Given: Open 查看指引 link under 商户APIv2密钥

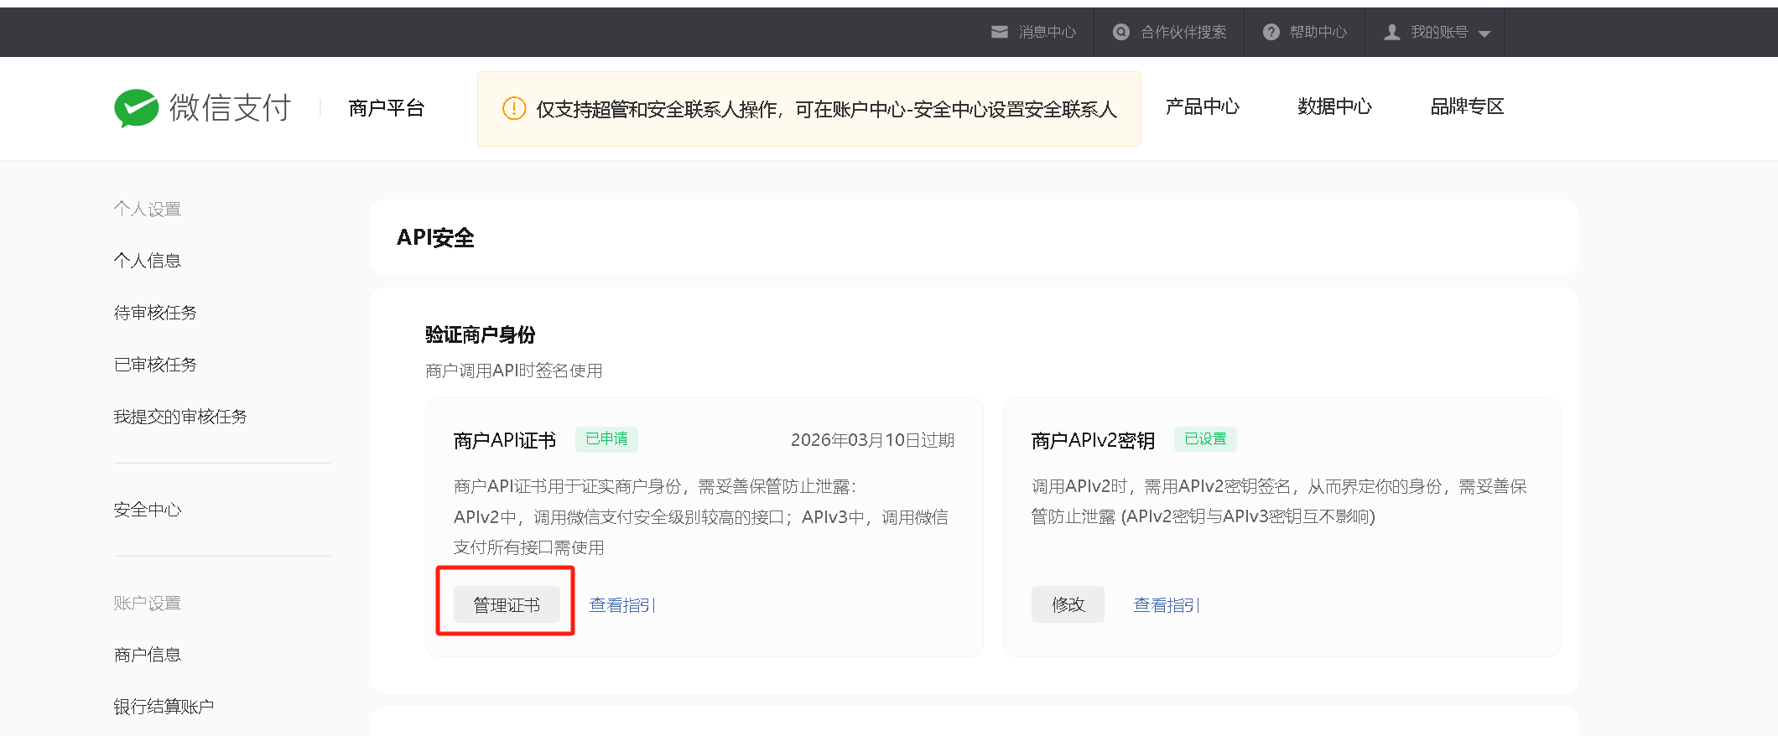Looking at the screenshot, I should coord(1167,604).
